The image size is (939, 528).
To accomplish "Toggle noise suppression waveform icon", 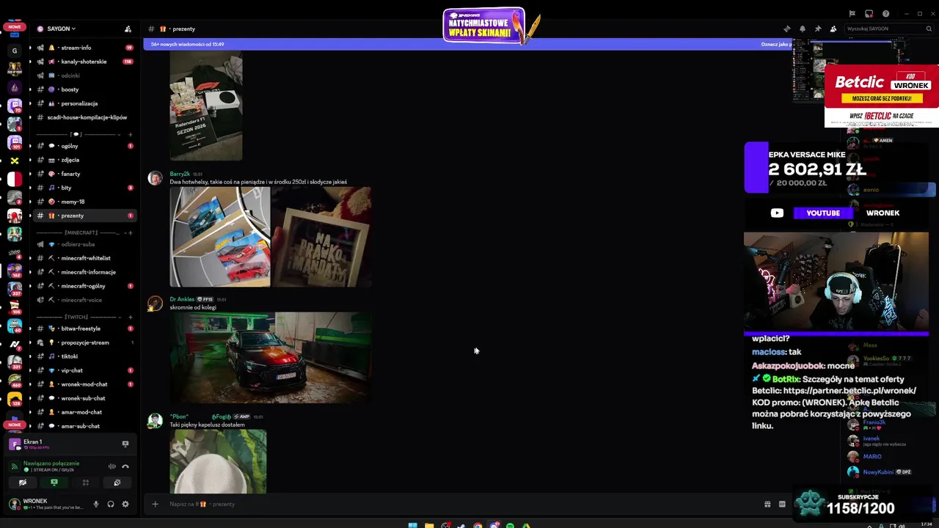I will (112, 466).
